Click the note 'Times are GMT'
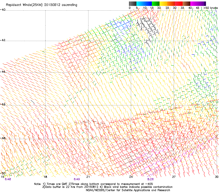The height and width of the screenshot is (192, 219). click(58, 184)
